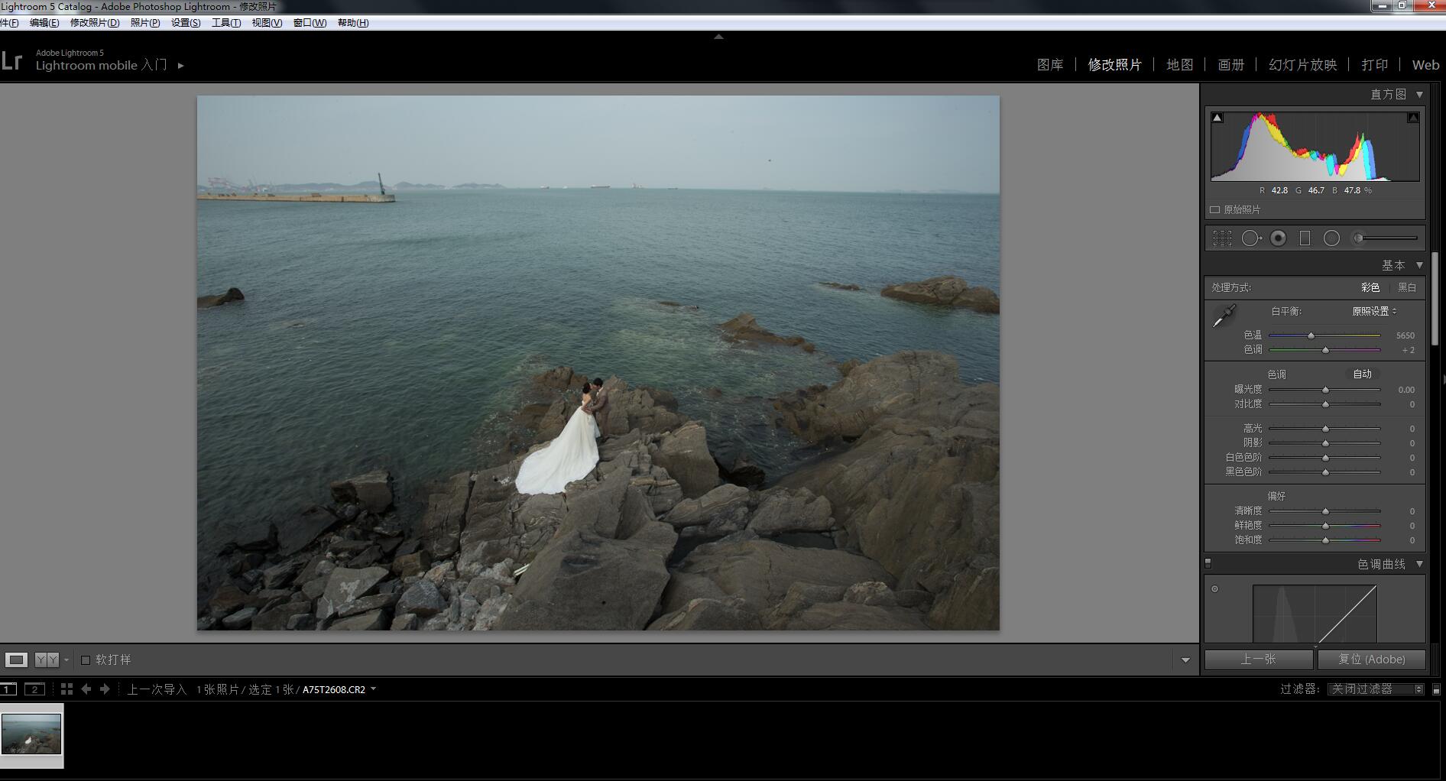Image resolution: width=1446 pixels, height=781 pixels.
Task: Activate the Spot Removal tool
Action: (x=1251, y=238)
